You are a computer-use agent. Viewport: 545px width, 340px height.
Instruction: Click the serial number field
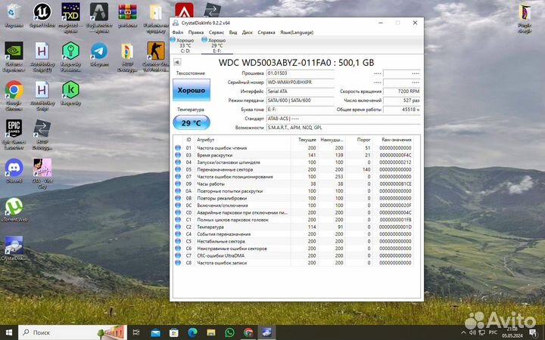(299, 82)
